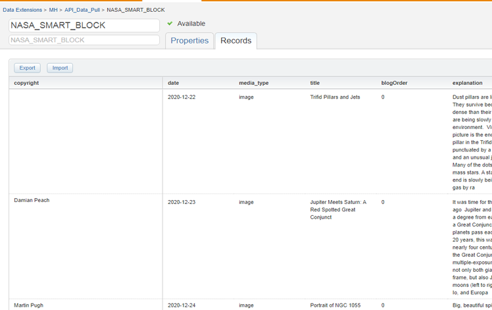Sort by the date column header
This screenshot has height=310, width=492.
173,83
